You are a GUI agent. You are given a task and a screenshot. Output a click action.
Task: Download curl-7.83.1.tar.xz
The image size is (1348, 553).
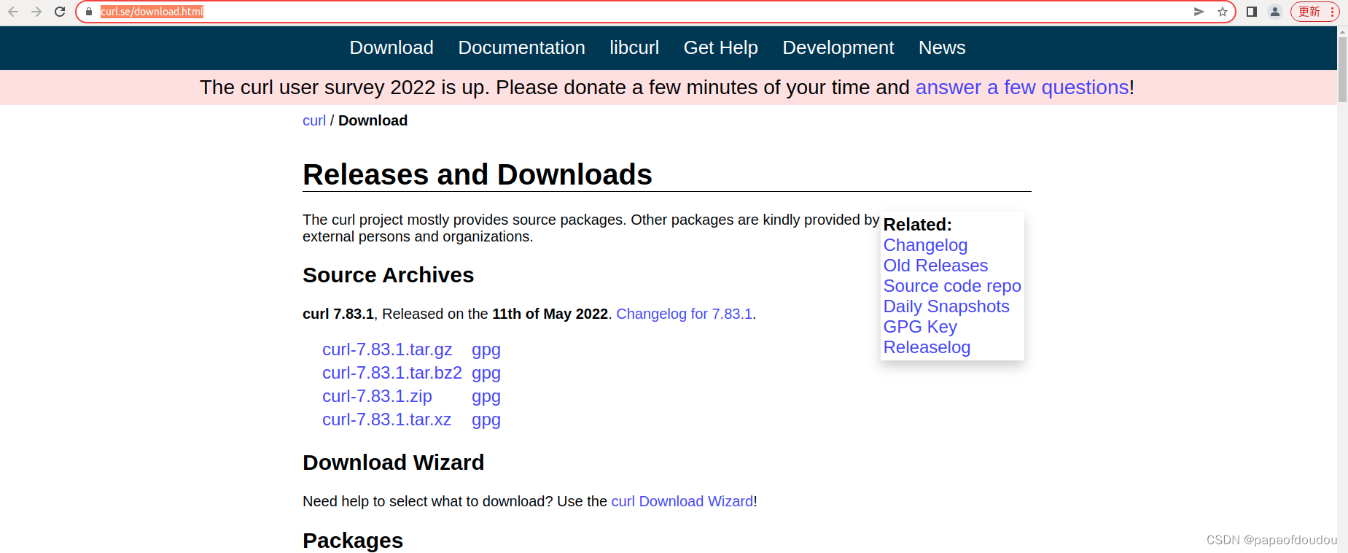click(386, 419)
